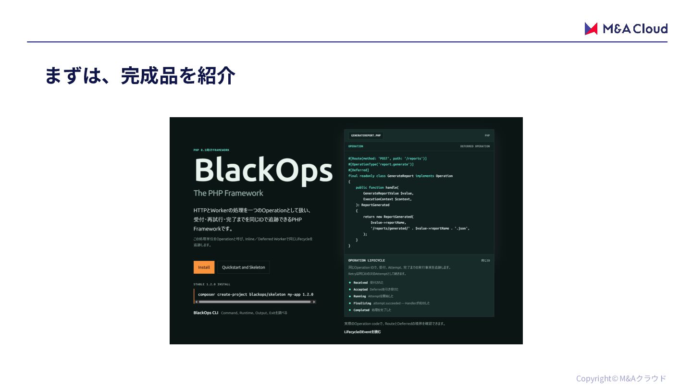
Task: Click the M&A Cloud logo icon
Action: 591,29
